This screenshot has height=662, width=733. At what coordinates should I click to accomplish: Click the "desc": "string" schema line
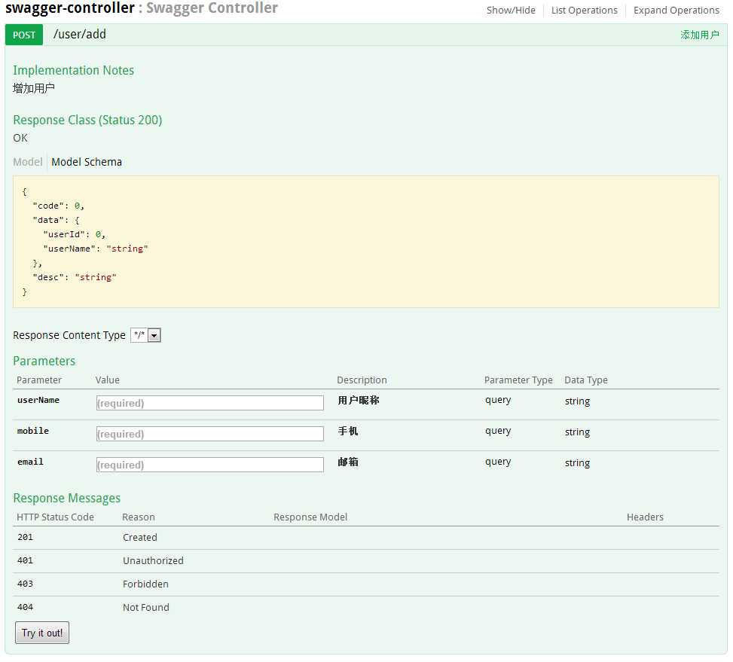(75, 277)
